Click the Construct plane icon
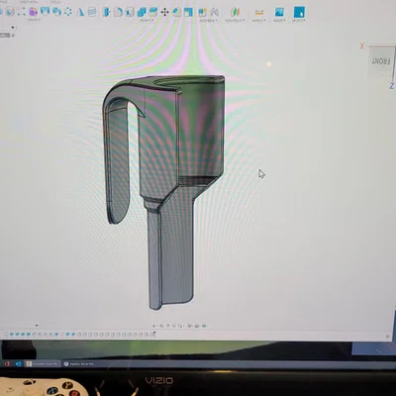 pyautogui.click(x=236, y=12)
